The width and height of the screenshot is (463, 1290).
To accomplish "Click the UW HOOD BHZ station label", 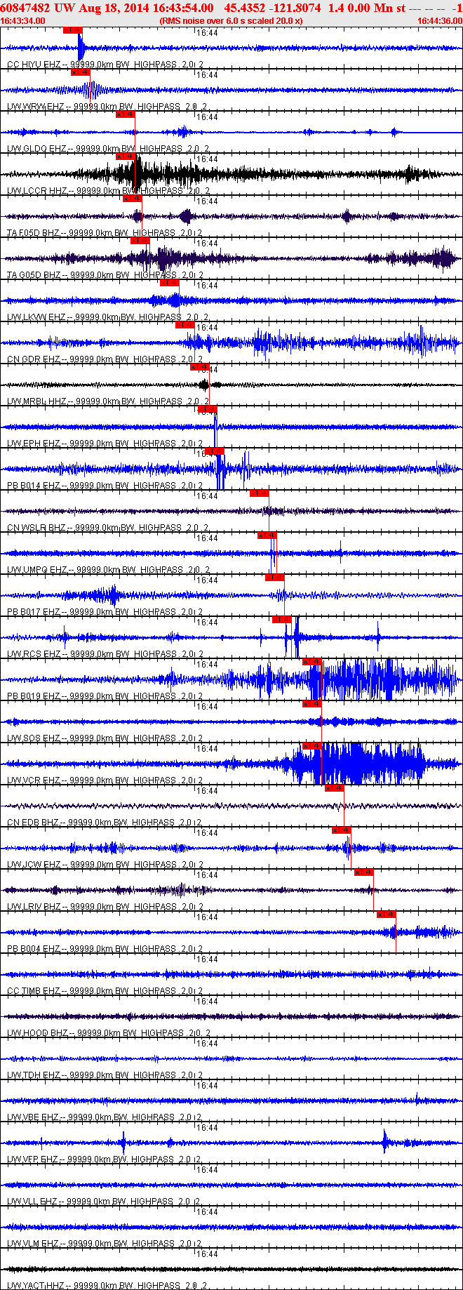I will point(37,1033).
